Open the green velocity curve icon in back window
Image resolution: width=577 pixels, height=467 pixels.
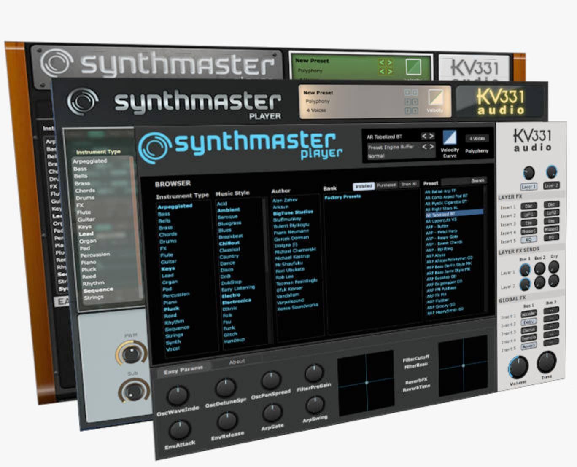click(x=413, y=67)
